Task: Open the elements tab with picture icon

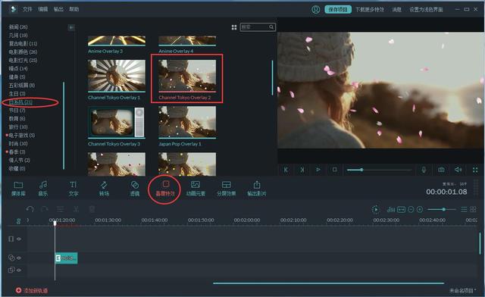Action: click(x=196, y=188)
